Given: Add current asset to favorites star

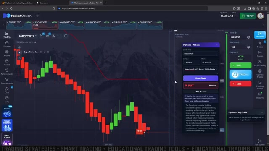Looking at the screenshot, I should 37,16.
